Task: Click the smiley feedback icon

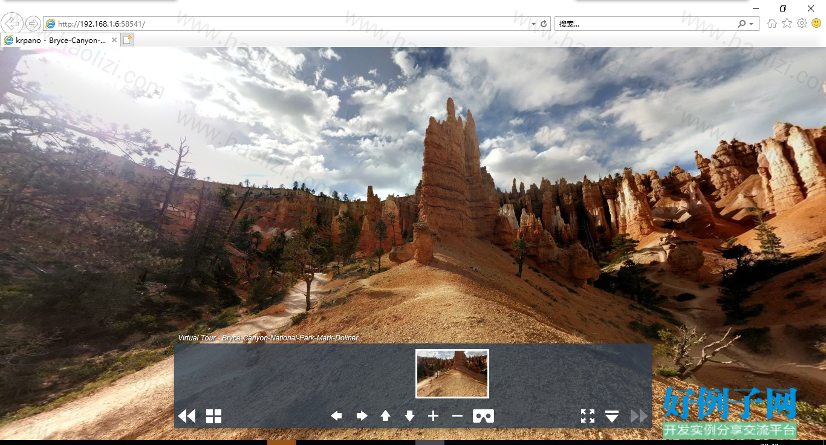Action: click(816, 24)
